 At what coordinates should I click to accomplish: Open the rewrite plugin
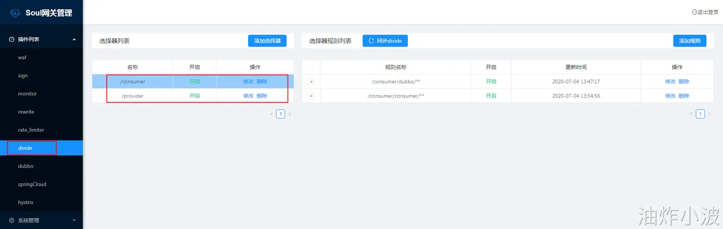coord(41,112)
